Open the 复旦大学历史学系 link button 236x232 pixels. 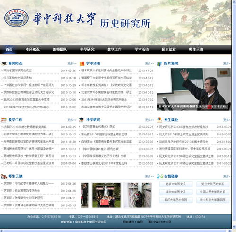(212, 184)
